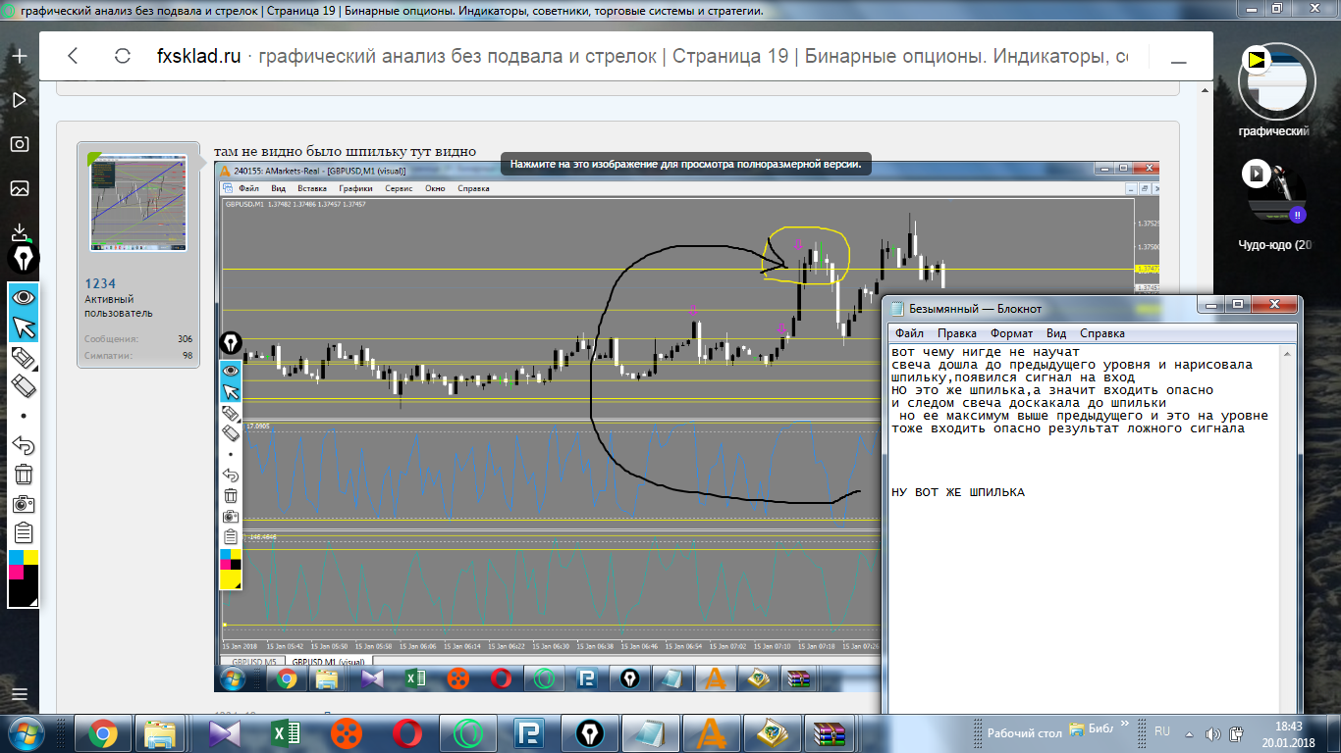Open user 1234 avatar thumbnail
This screenshot has width=1341, height=753.
tap(137, 202)
